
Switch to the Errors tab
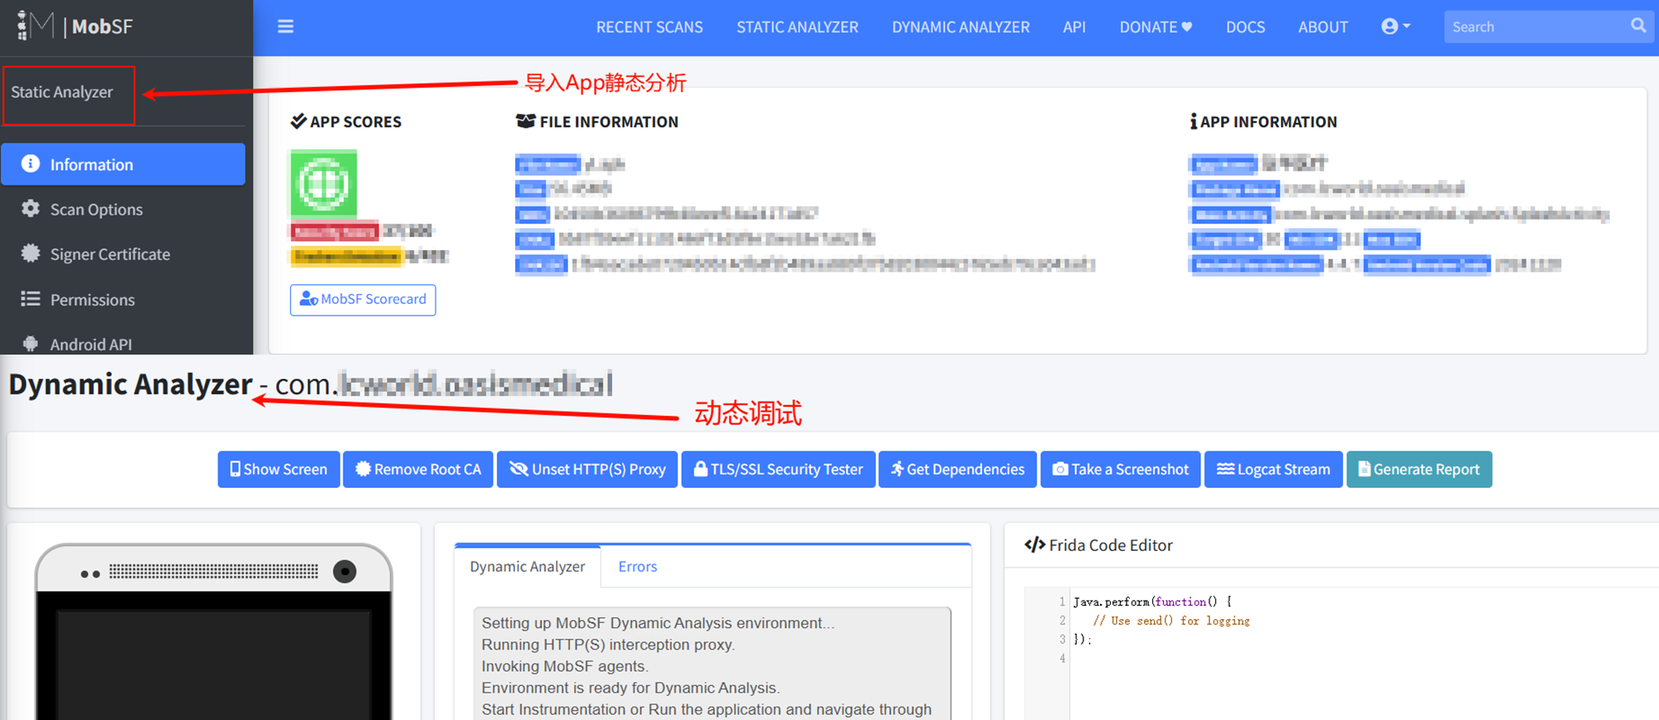(637, 567)
